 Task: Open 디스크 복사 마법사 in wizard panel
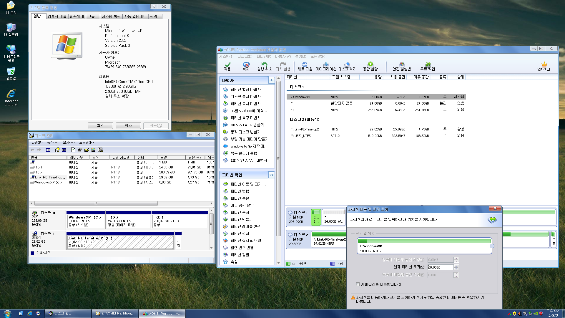click(x=245, y=97)
